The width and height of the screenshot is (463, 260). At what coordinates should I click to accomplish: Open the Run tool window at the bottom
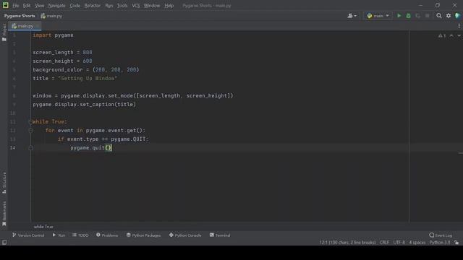tap(59, 235)
